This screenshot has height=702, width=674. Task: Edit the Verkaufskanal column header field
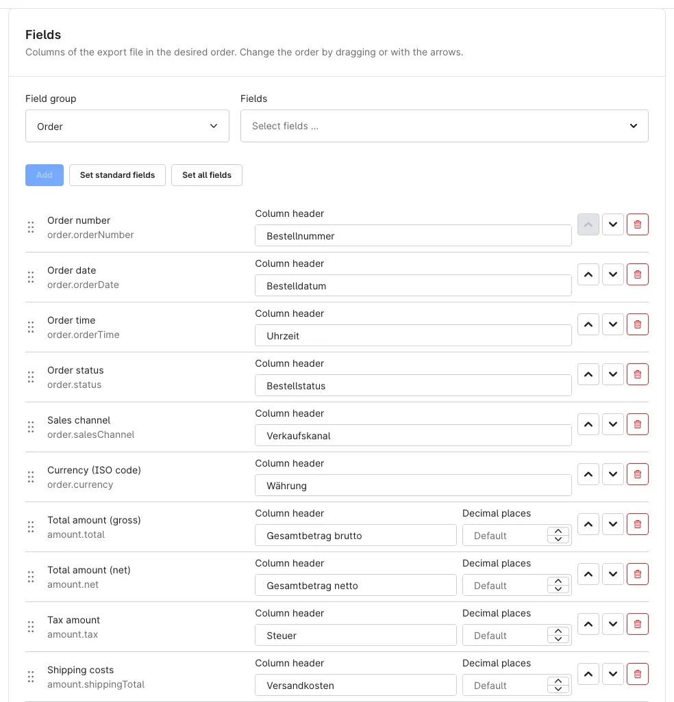point(413,435)
